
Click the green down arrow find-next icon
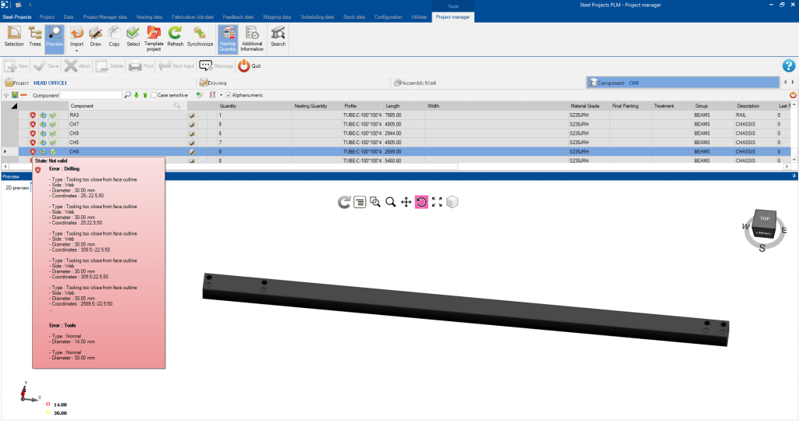(x=137, y=95)
